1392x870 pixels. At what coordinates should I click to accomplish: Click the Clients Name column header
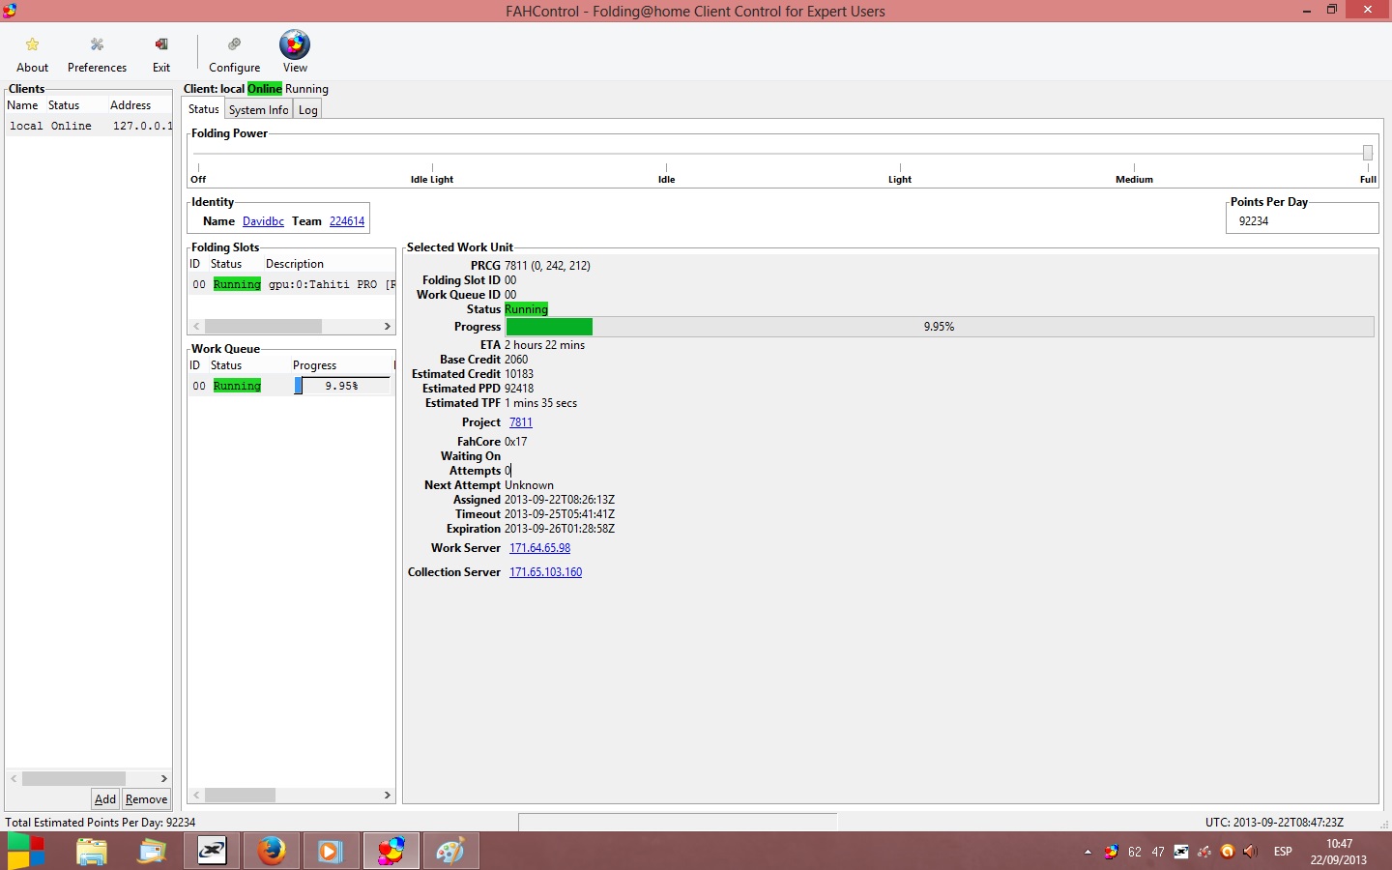(x=23, y=105)
